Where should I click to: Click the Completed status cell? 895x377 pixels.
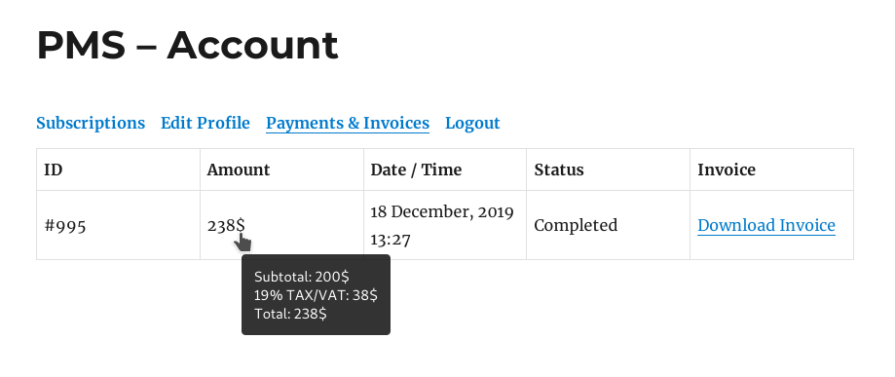(609, 226)
